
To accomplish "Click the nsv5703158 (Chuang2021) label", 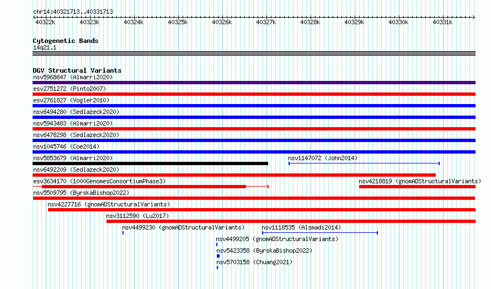I will coord(254,262).
